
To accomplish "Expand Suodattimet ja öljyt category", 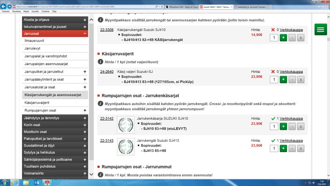I will (85, 146).
